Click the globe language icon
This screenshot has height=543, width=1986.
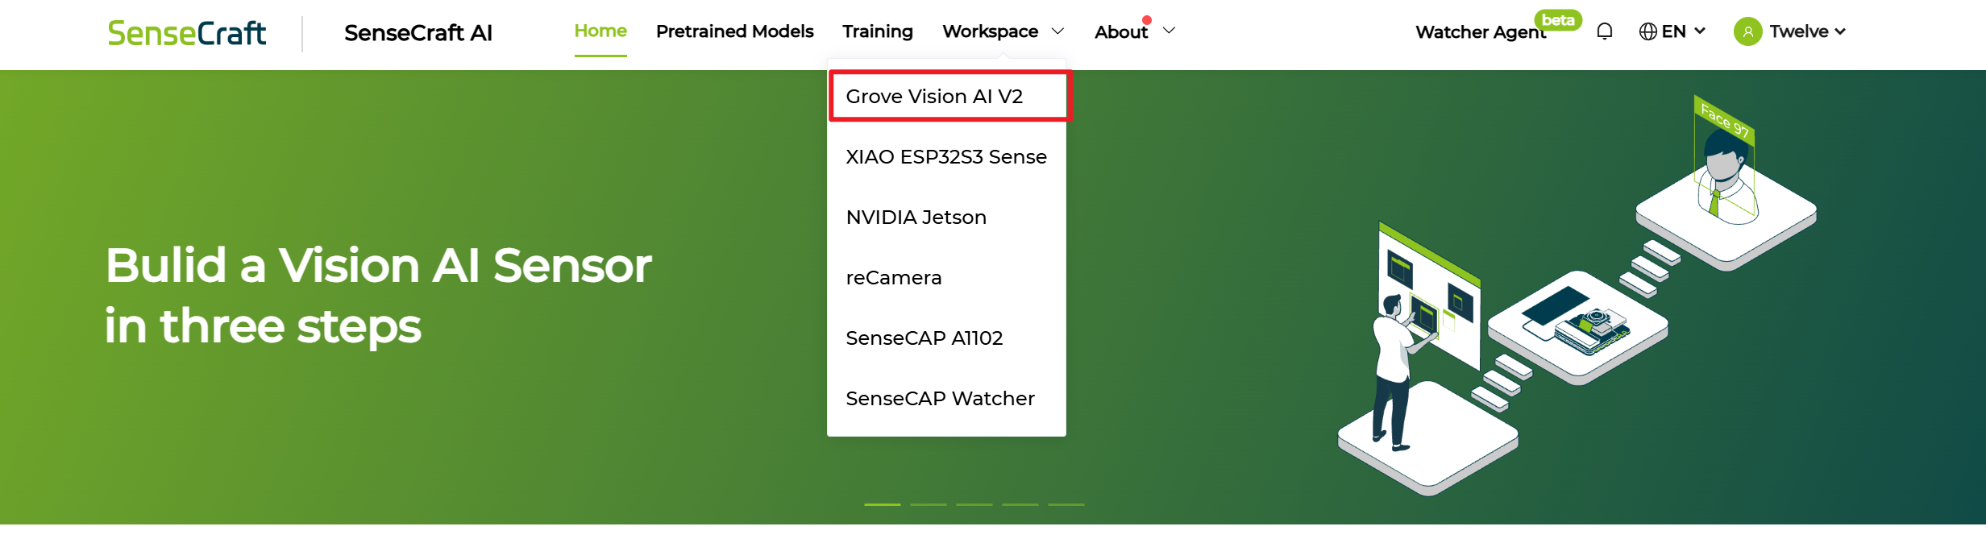(1647, 31)
